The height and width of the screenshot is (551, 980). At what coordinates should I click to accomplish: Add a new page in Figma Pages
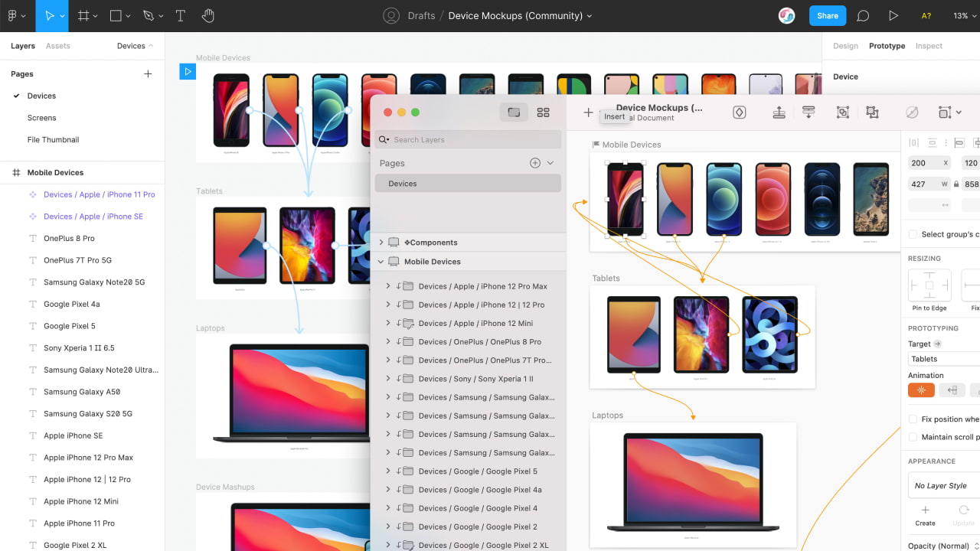(148, 74)
